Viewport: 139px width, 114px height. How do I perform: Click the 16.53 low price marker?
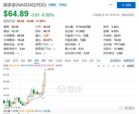click(x=17, y=107)
